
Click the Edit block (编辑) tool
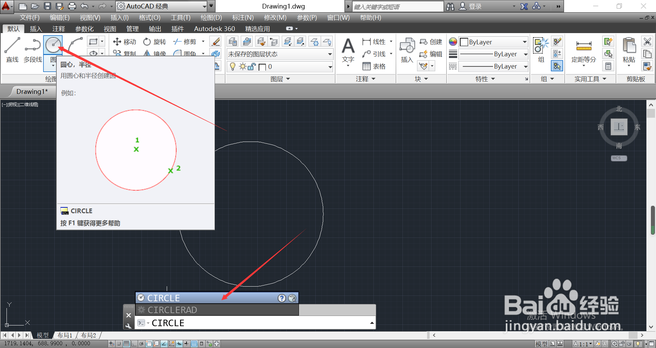click(431, 54)
